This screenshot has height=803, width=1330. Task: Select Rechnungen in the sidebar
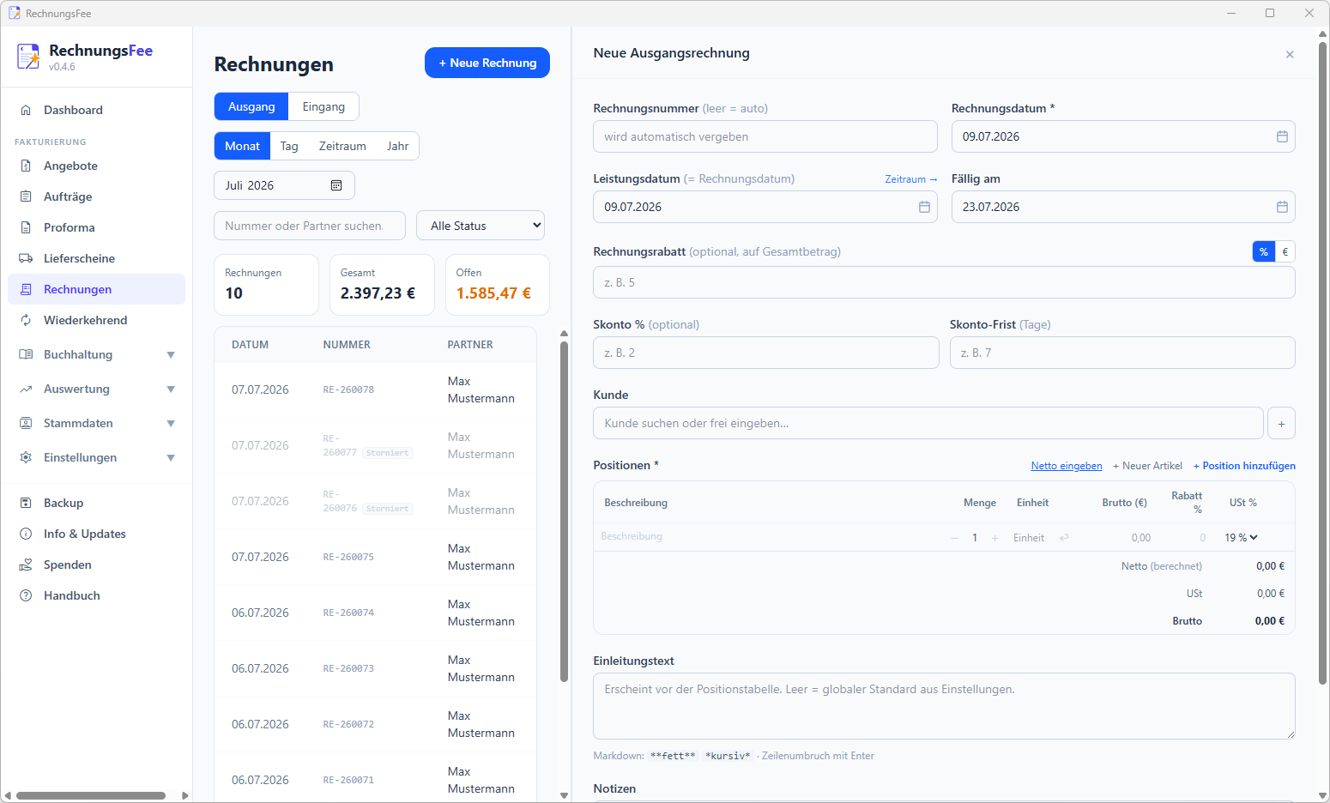click(x=96, y=289)
